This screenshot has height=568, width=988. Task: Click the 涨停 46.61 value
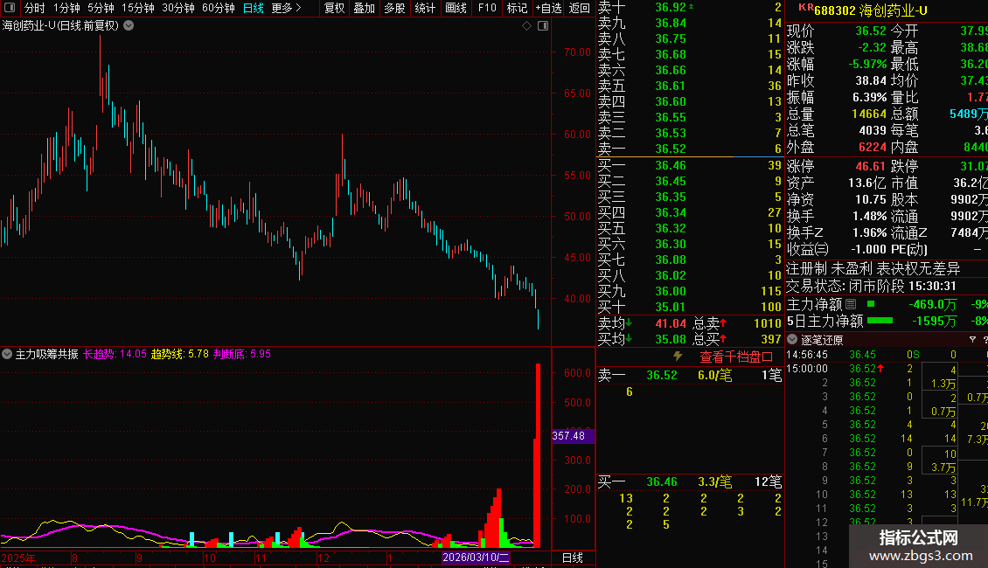point(870,166)
